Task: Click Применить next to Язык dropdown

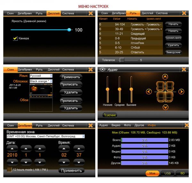Action: tap(71, 77)
